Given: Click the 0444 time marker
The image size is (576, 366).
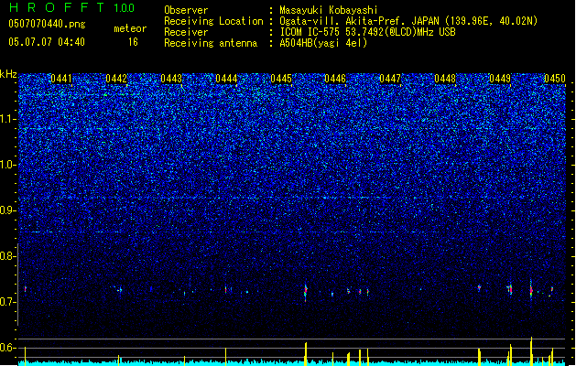Looking at the screenshot, I should coord(226,79).
